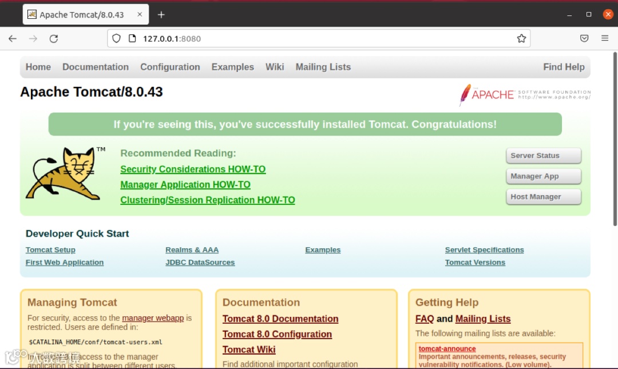
Task: Open a new browser tab
Action: click(161, 14)
